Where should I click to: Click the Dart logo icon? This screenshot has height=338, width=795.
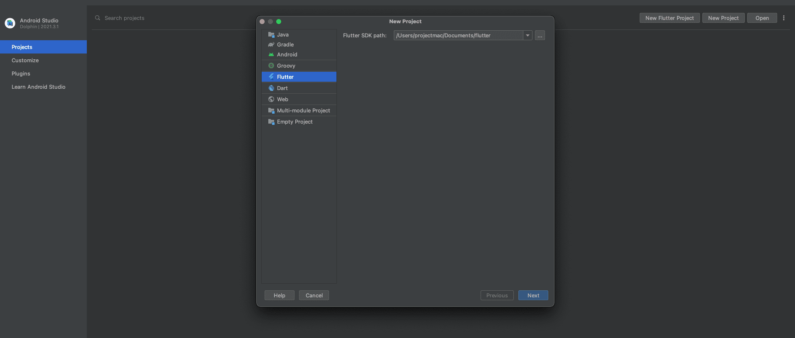click(x=271, y=88)
